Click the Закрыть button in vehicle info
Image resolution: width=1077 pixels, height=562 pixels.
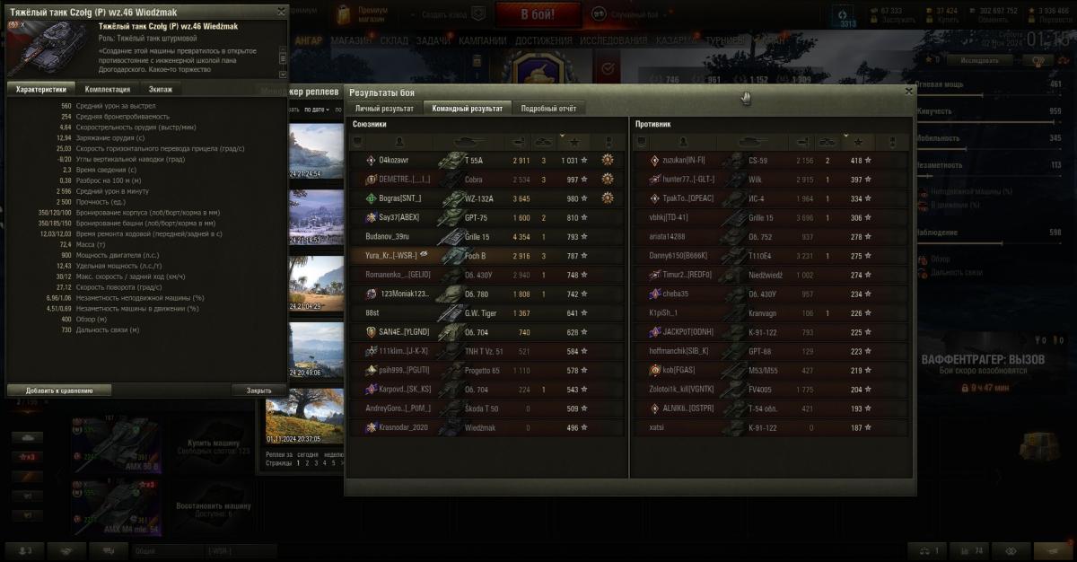(258, 391)
